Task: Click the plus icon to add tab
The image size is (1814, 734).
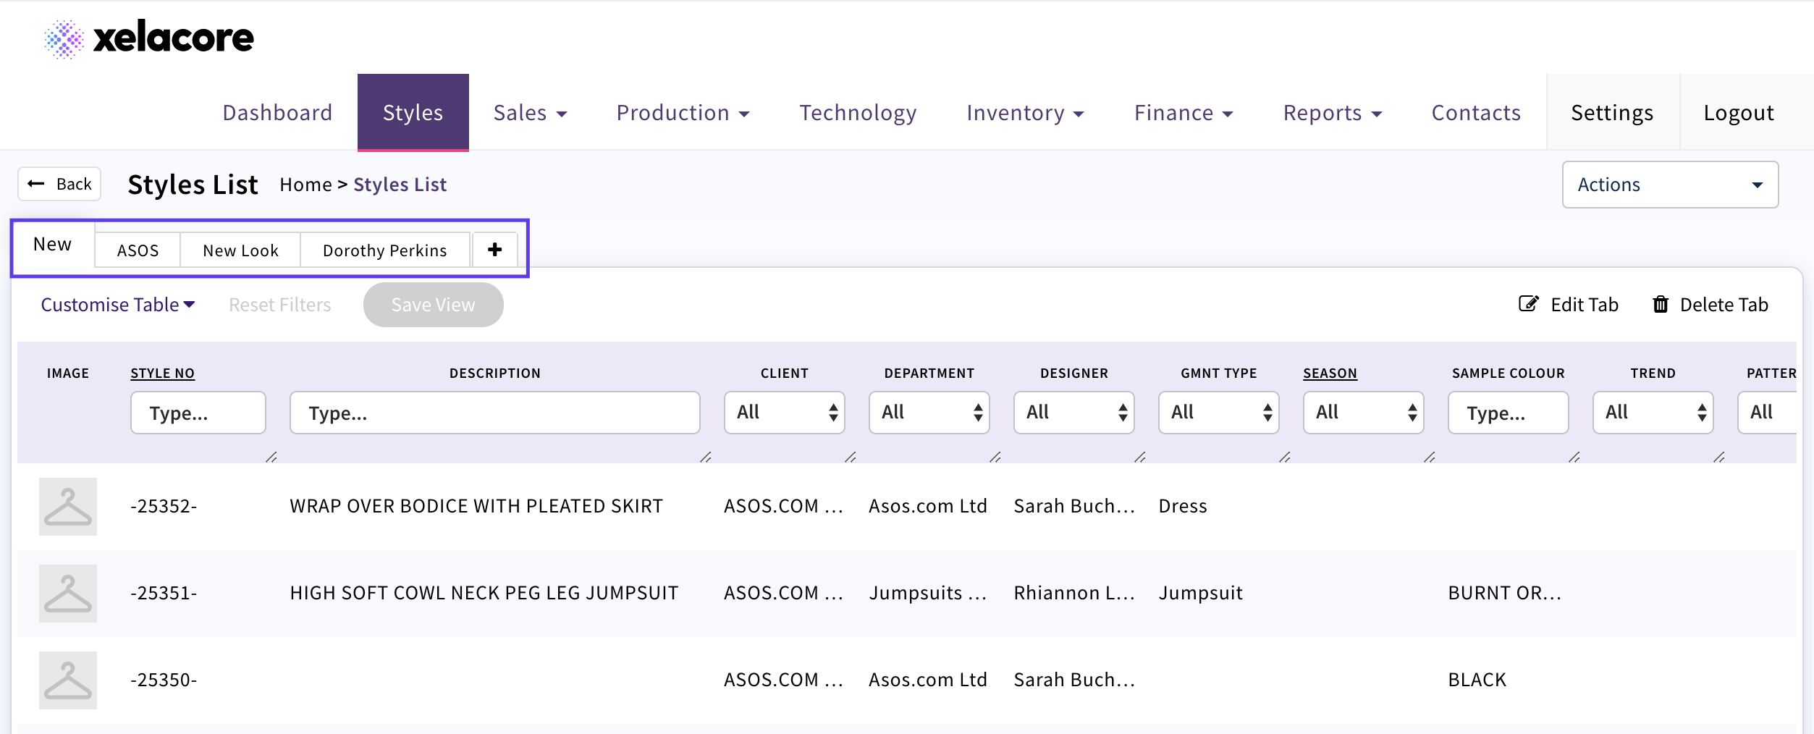Action: coord(495,250)
